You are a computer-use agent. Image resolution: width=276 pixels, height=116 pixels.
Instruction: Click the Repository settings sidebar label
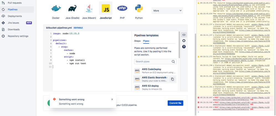[x=18, y=36]
